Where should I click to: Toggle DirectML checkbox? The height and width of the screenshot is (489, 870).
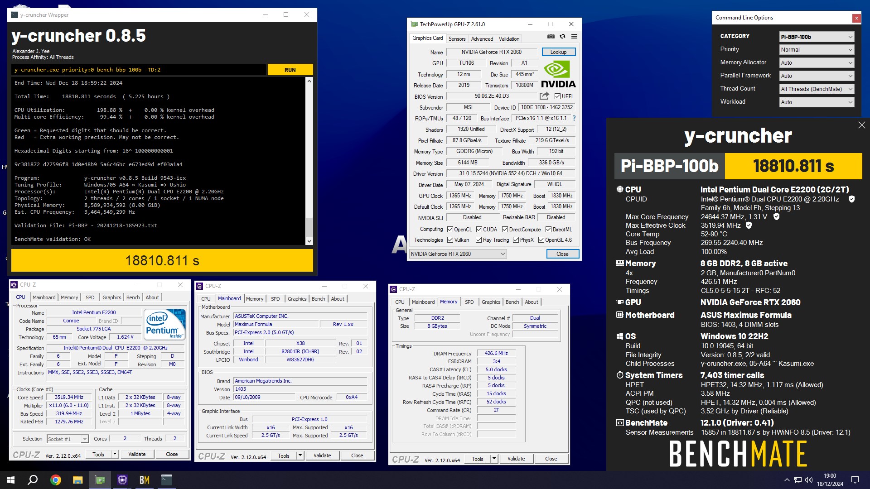(548, 230)
